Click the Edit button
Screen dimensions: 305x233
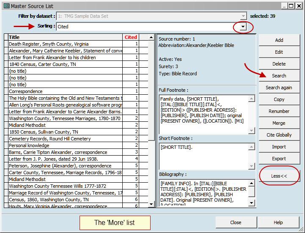point(279,52)
